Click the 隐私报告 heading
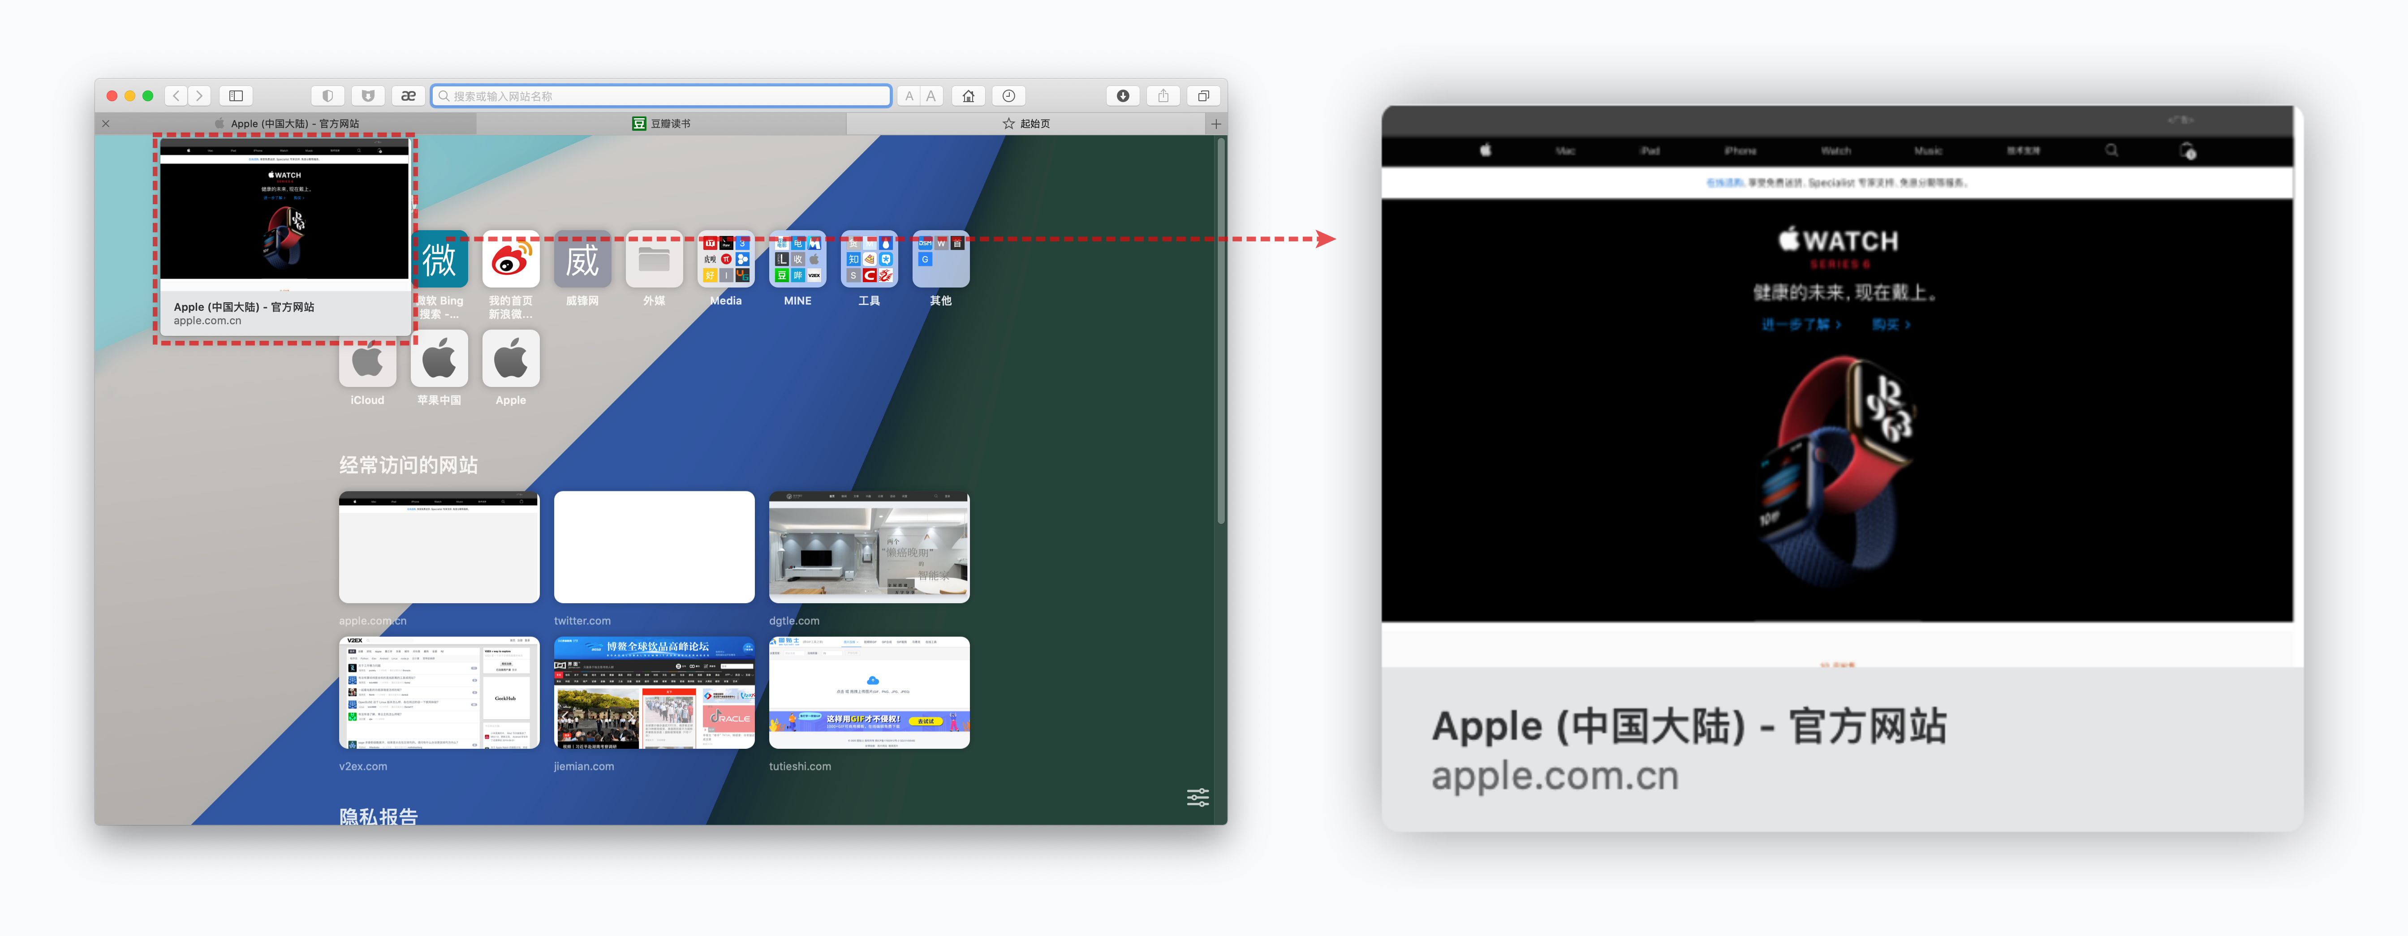The width and height of the screenshot is (2408, 936). pos(379,816)
